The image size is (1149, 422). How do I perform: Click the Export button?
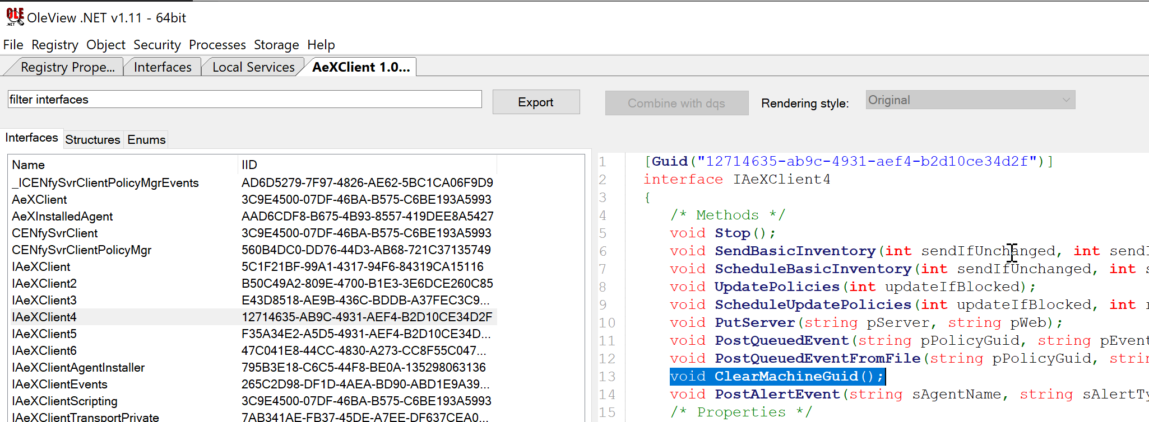click(536, 102)
